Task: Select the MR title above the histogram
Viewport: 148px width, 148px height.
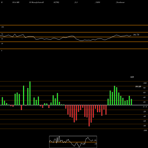Action: pos(132,77)
